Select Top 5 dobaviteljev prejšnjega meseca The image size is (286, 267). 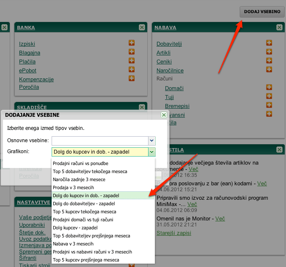(103, 236)
